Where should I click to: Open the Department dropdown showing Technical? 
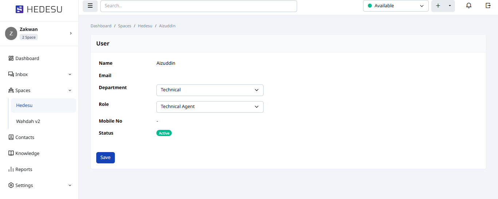pyautogui.click(x=210, y=90)
